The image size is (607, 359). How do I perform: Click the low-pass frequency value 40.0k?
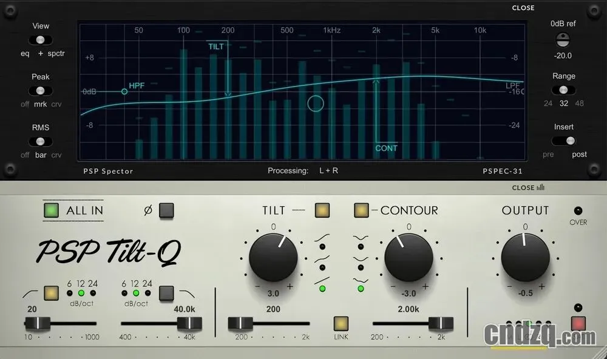(x=185, y=309)
